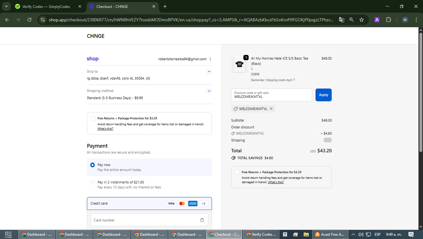
Task: Click the shop.app checkout URL
Action: pyautogui.click(x=191, y=20)
